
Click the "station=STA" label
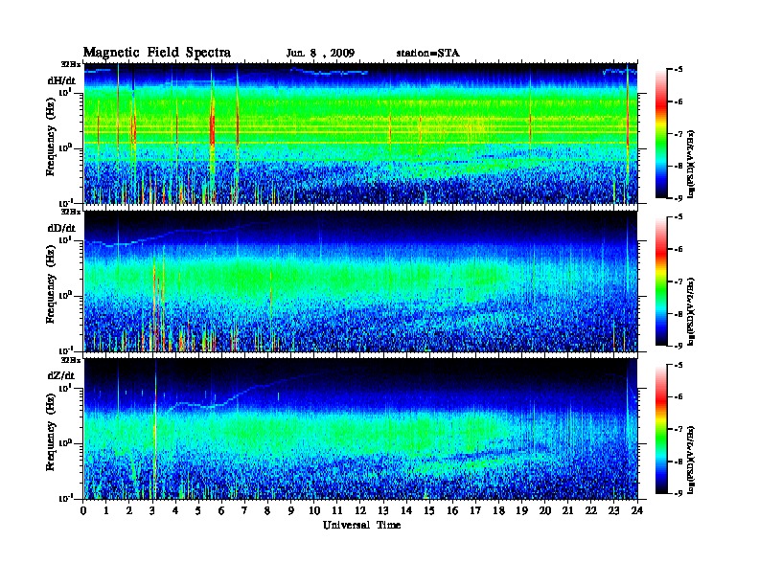pos(428,54)
